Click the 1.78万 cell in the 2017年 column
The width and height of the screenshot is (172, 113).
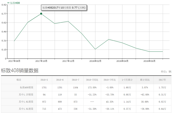click(x=162, y=88)
